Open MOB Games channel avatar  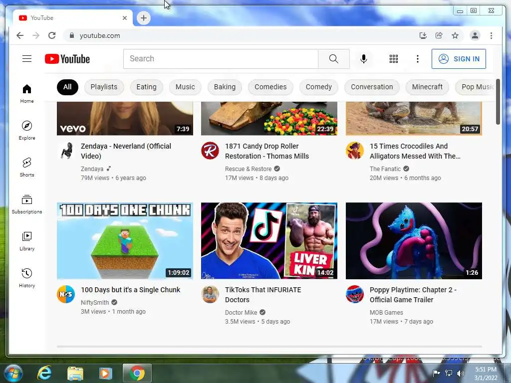pos(355,294)
